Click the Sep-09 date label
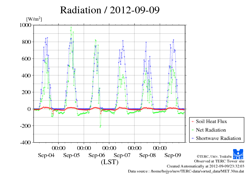The width and height of the screenshot is (250, 176). tap(173, 155)
